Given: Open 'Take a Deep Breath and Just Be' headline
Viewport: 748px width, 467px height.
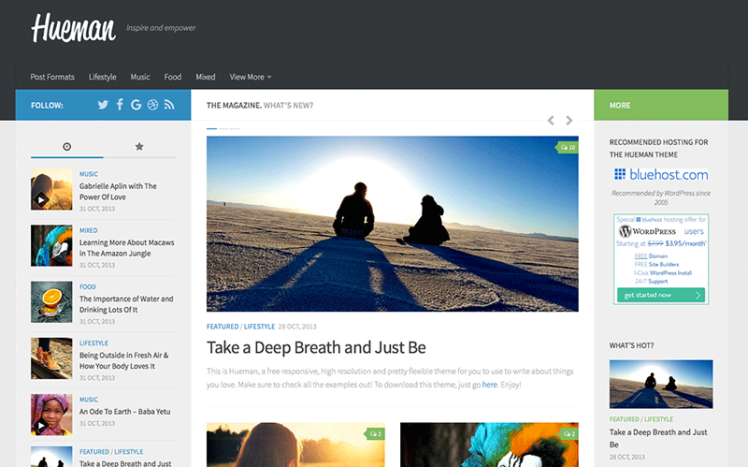Looking at the screenshot, I should [x=316, y=347].
